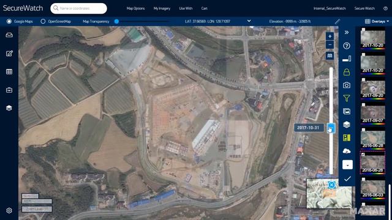Screen dimensions: 392x220
Task: Select the dashed-border highlighted 2016-06-28 thumbnail
Action: pyautogui.click(x=372, y=163)
